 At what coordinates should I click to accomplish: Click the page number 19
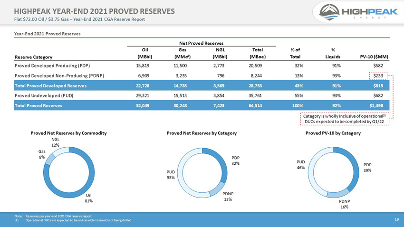396,219
